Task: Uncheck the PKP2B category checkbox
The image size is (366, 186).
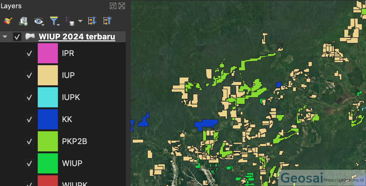Action: click(x=29, y=141)
